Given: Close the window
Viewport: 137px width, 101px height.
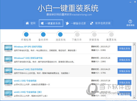Looking at the screenshot, I should tap(135, 2).
